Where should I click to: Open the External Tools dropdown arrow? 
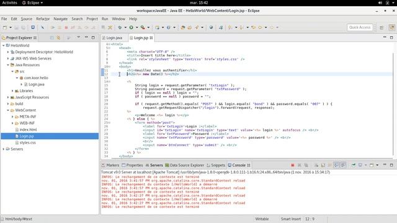pos(148,27)
